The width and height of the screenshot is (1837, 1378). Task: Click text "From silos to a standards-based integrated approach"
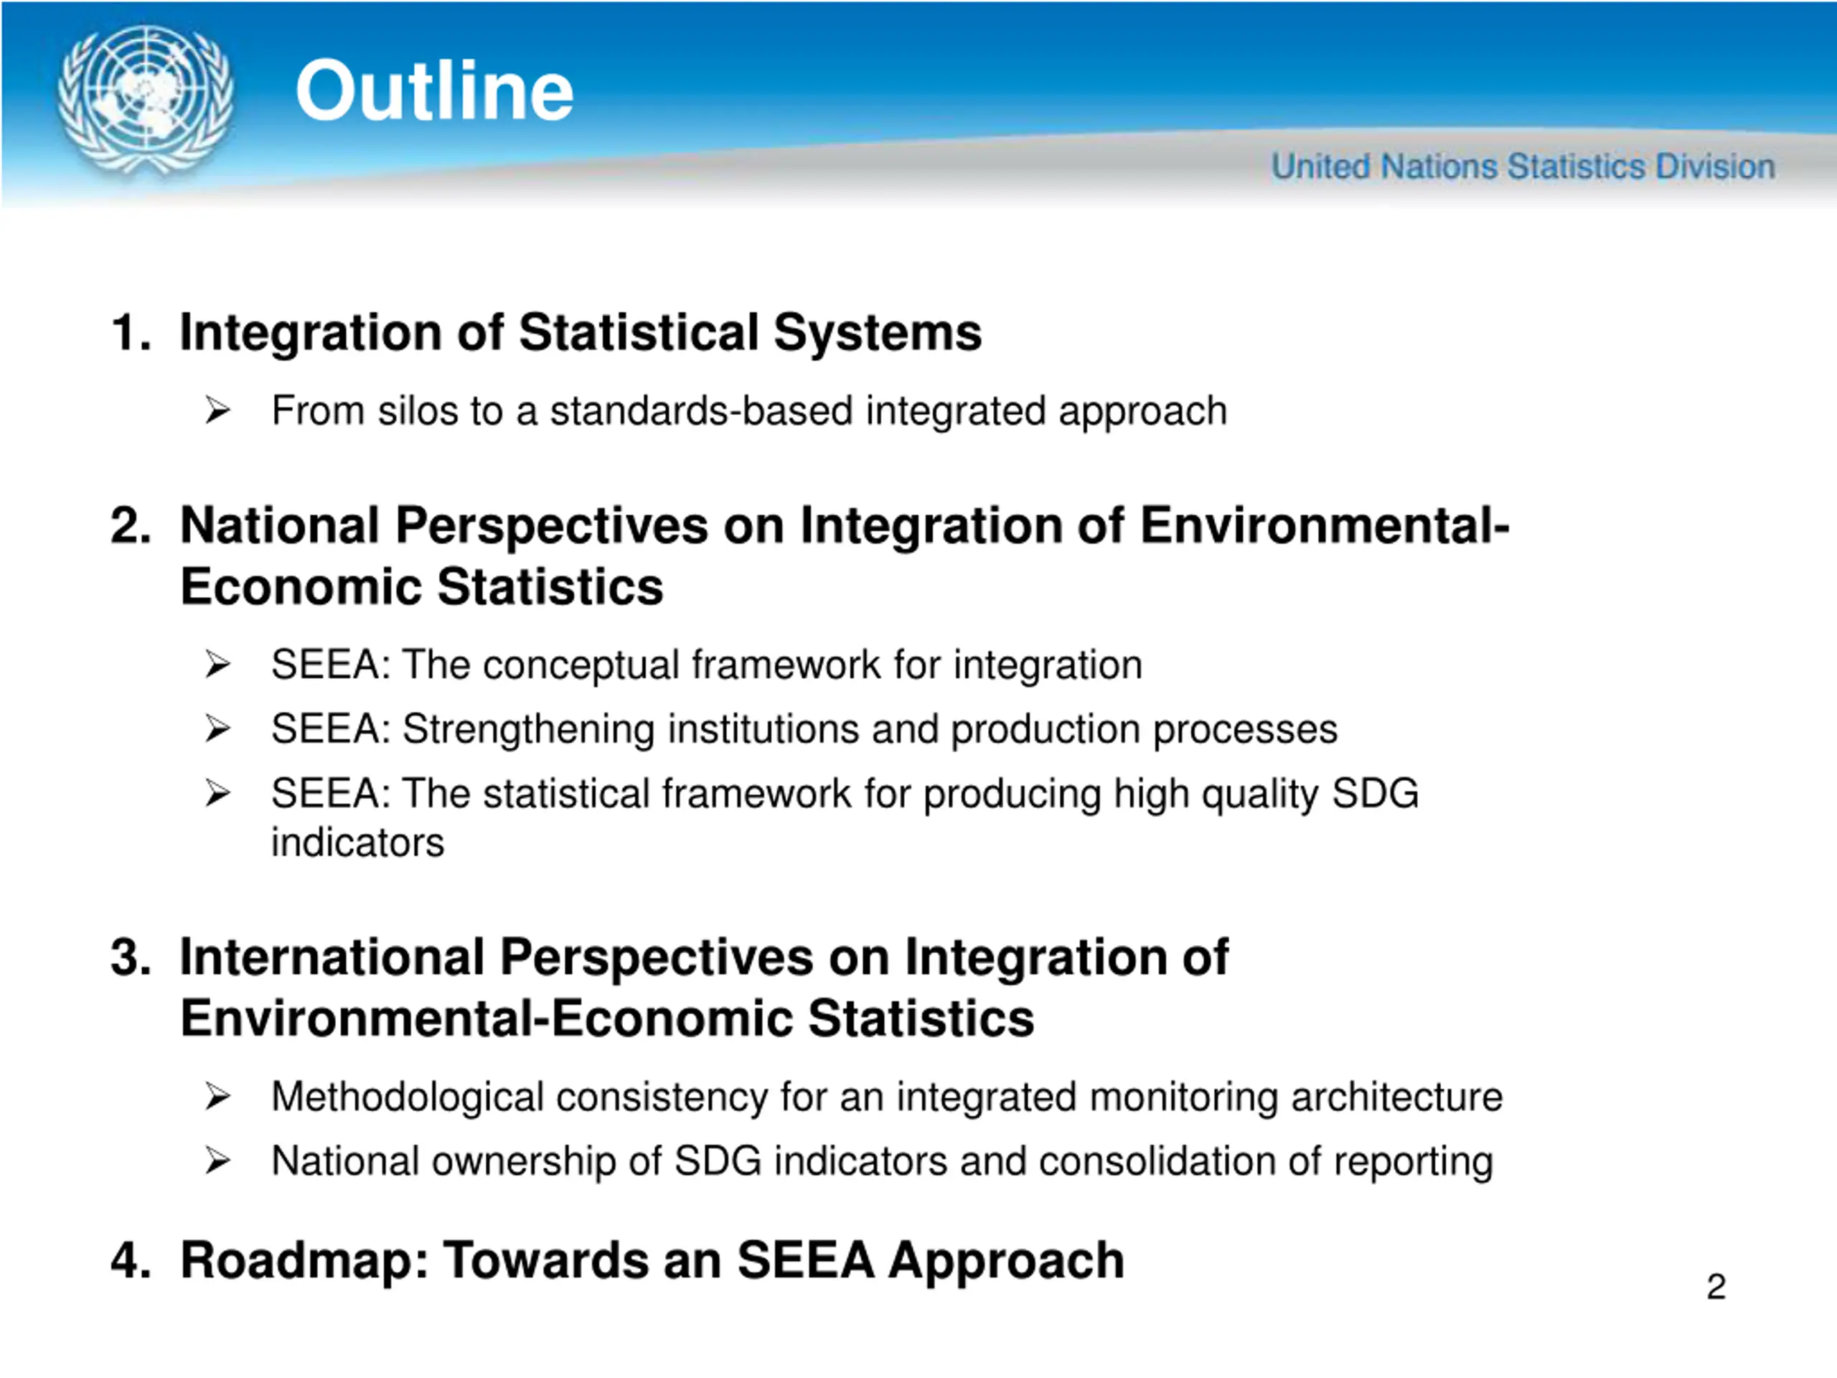749,411
